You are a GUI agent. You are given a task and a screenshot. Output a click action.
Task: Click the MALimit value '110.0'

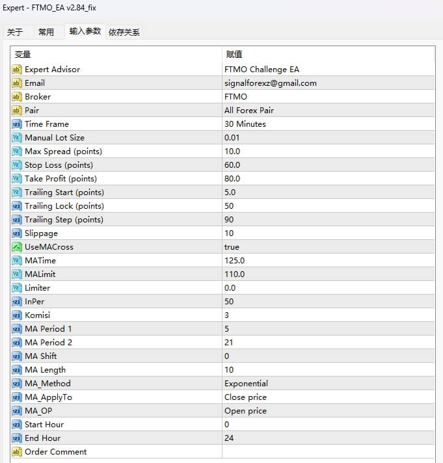(x=234, y=274)
